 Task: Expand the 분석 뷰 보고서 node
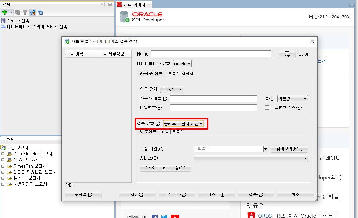3,178
